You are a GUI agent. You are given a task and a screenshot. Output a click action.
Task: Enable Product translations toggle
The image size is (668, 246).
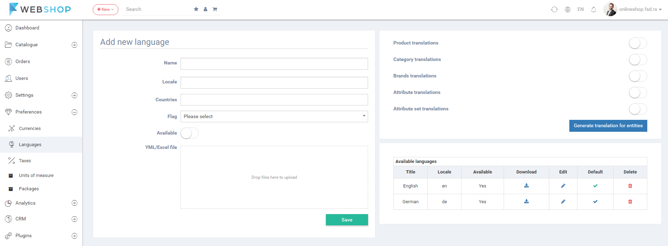(x=638, y=43)
